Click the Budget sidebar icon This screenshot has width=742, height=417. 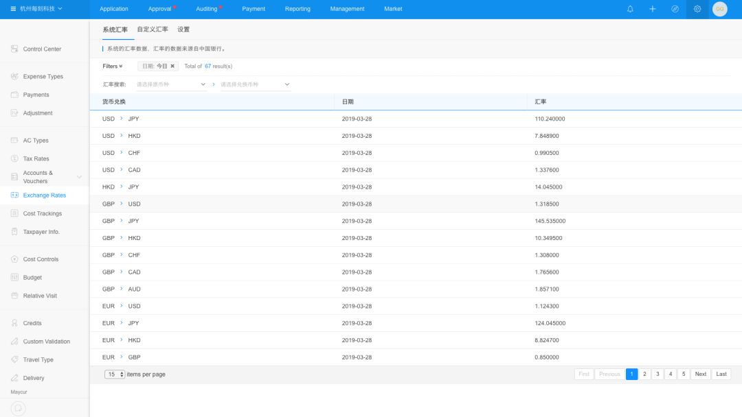coord(14,277)
